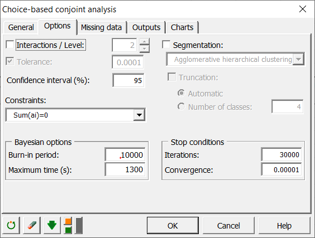Toggle the Truncation checkbox
This screenshot has height=238, width=315.
tap(172, 77)
